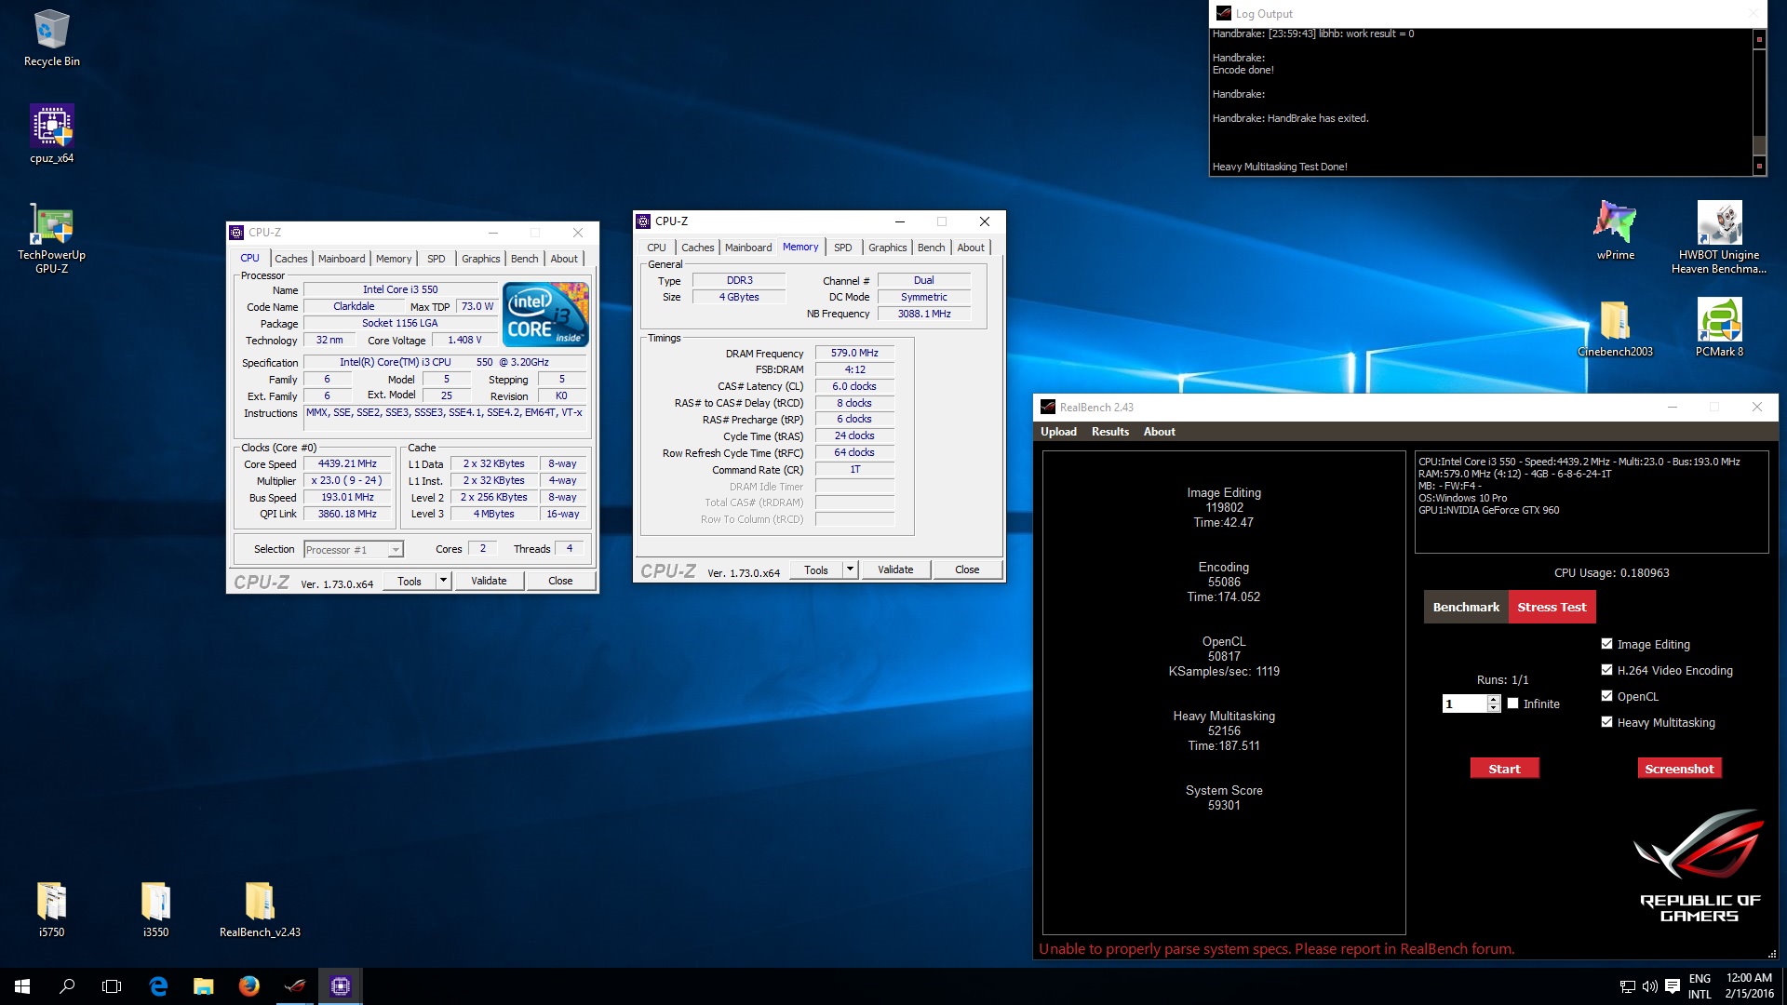This screenshot has width=1787, height=1005.
Task: Open the Results menu in RealBench
Action: [1109, 432]
